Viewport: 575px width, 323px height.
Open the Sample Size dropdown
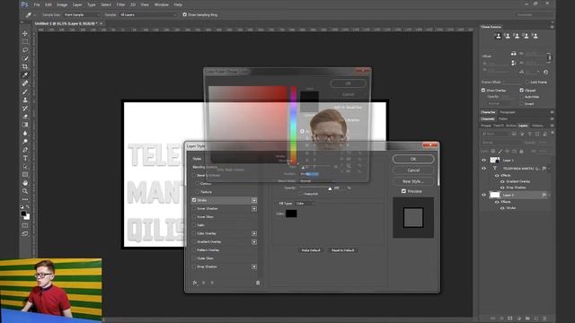(x=82, y=15)
